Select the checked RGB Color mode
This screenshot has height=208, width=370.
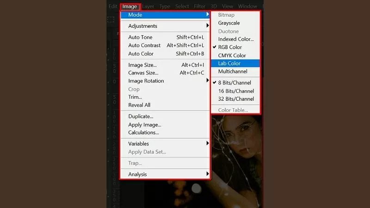pos(230,47)
